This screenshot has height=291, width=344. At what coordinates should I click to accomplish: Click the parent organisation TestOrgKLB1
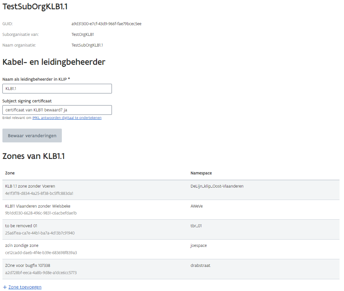(83, 34)
